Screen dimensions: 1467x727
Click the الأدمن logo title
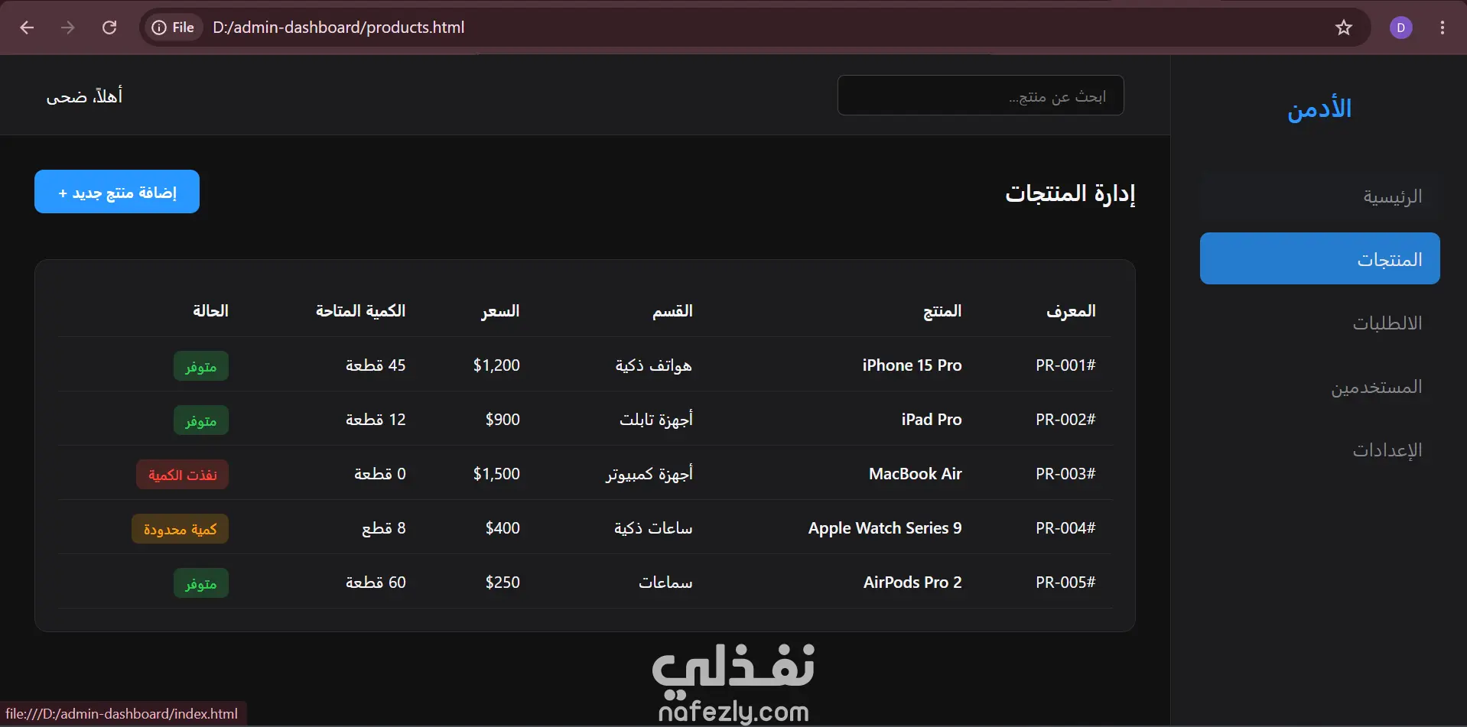tap(1319, 109)
